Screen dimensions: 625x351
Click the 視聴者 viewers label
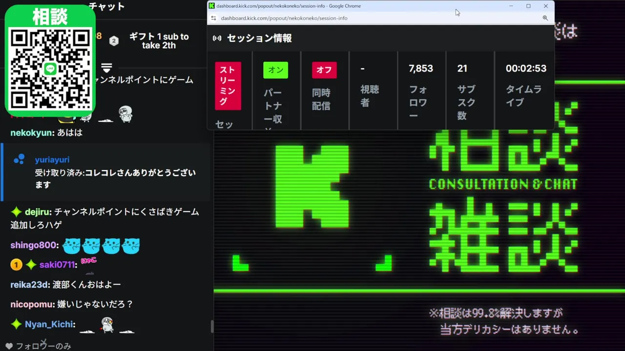point(370,96)
